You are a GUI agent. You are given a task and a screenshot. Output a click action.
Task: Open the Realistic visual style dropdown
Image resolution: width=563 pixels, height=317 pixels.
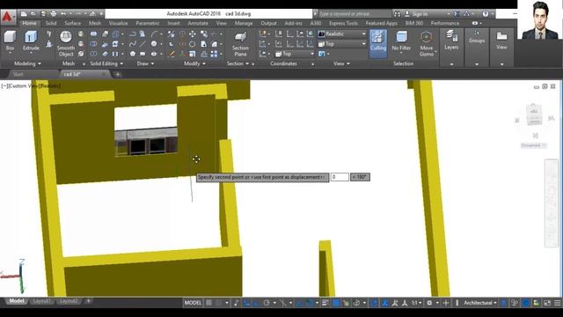pos(342,33)
